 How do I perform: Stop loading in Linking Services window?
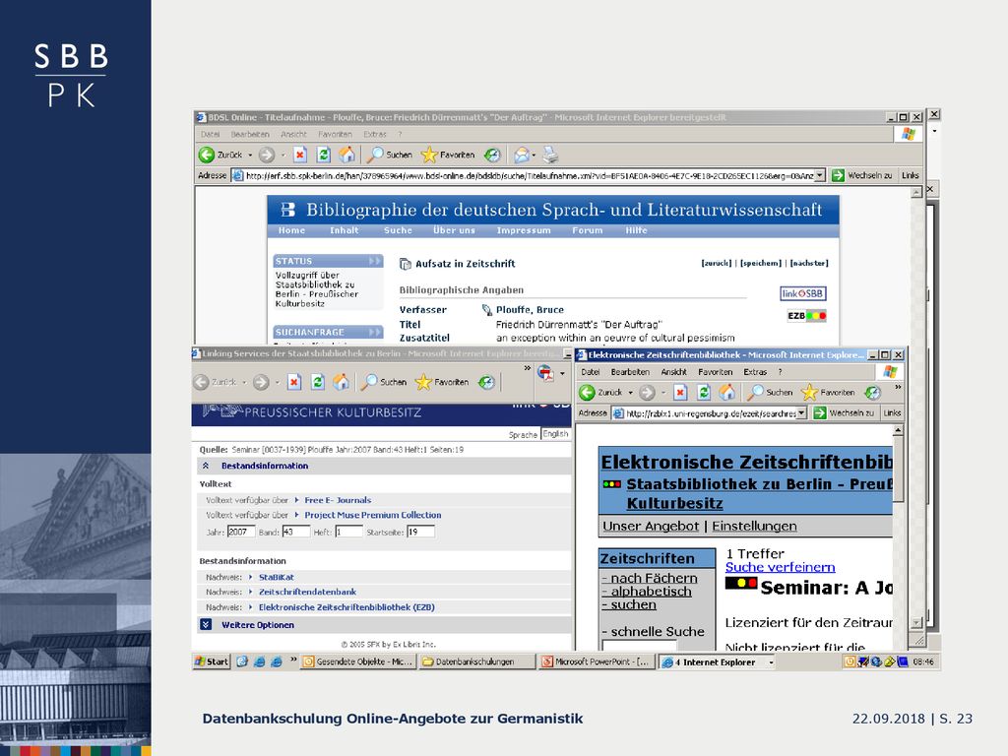[294, 383]
